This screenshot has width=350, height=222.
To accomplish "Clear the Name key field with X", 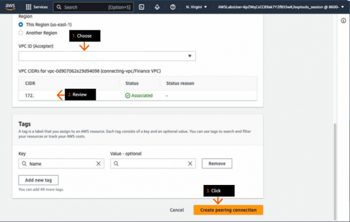I will pyautogui.click(x=98, y=163).
